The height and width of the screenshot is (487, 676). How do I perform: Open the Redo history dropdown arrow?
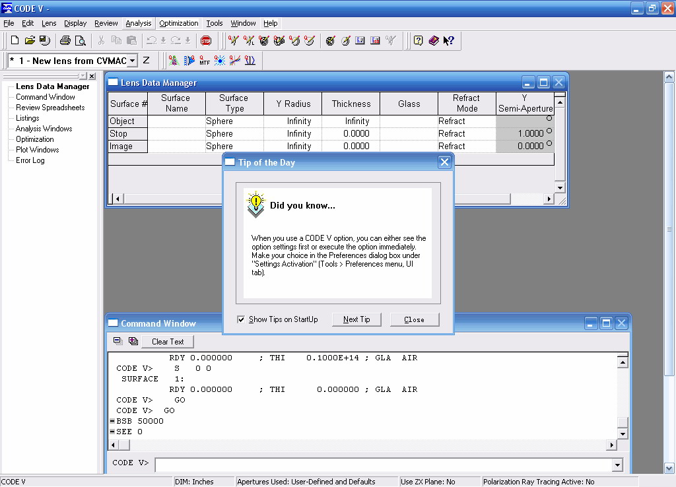pos(187,40)
